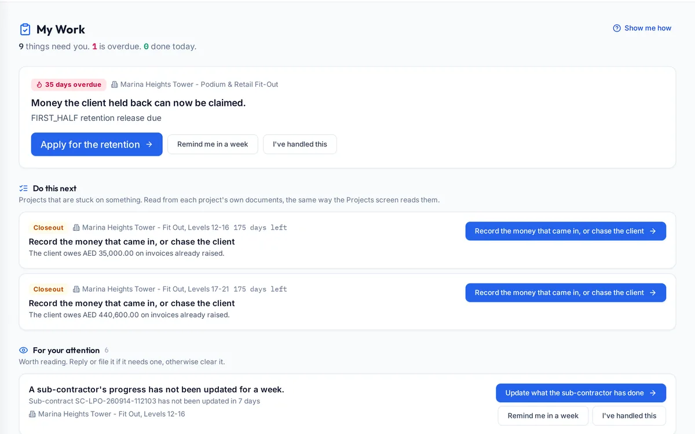Viewport: 695px width, 434px height.
Task: Update what the sub-contractor has done
Action: point(581,393)
